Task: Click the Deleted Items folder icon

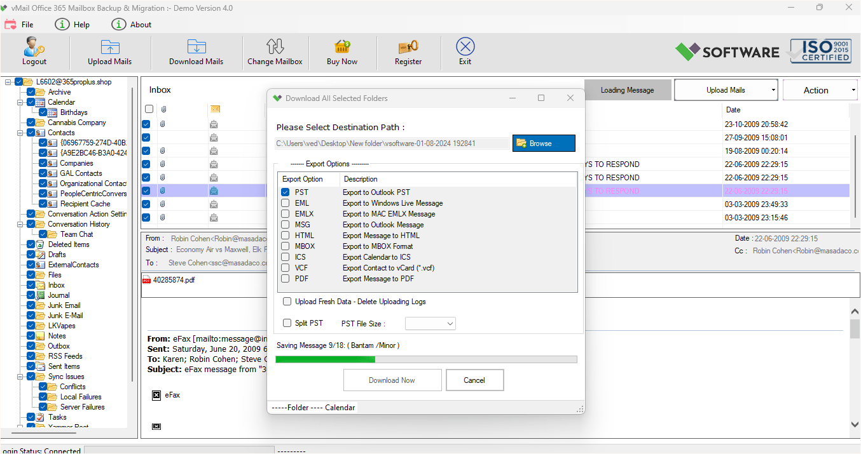Action: point(41,244)
